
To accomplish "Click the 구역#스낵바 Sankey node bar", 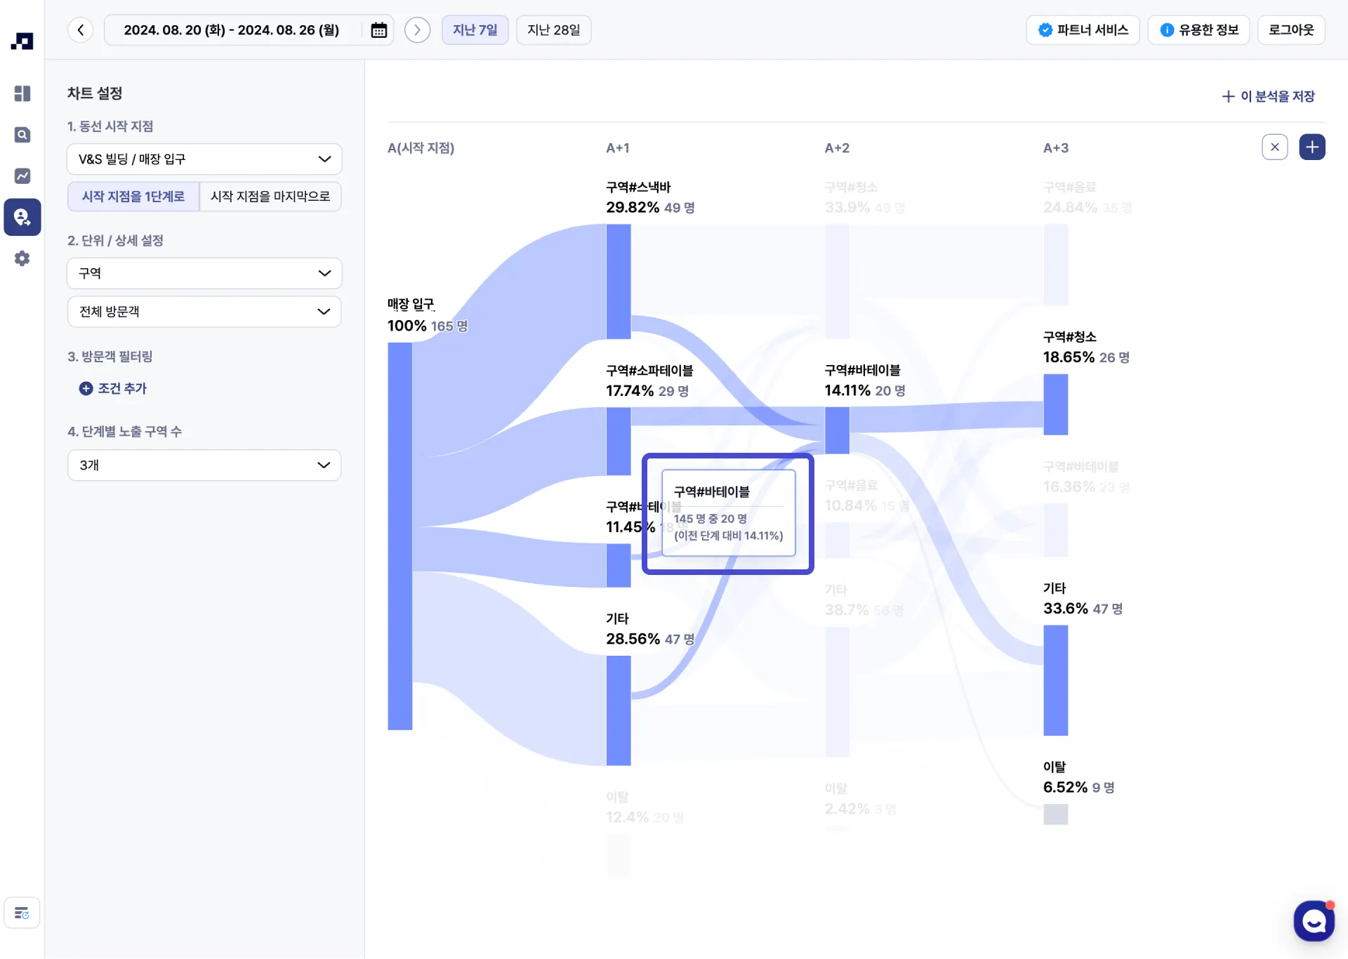I will point(618,281).
